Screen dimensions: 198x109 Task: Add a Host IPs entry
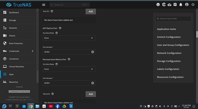coord(91,11)
